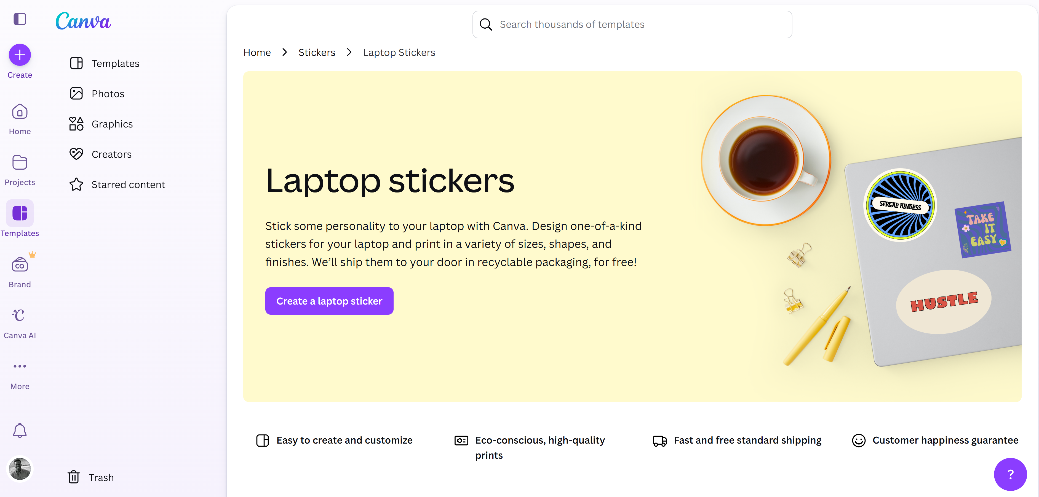The height and width of the screenshot is (497, 1039).
Task: Click the template search field
Action: pyautogui.click(x=631, y=24)
